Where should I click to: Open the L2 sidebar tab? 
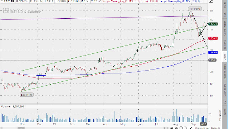click(225, 102)
